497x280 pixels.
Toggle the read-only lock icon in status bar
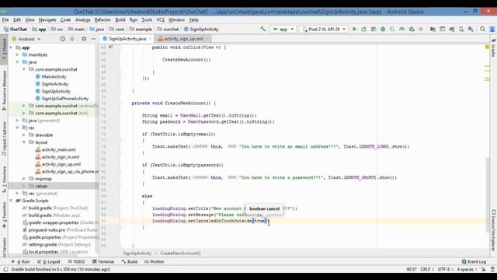pos(483,269)
